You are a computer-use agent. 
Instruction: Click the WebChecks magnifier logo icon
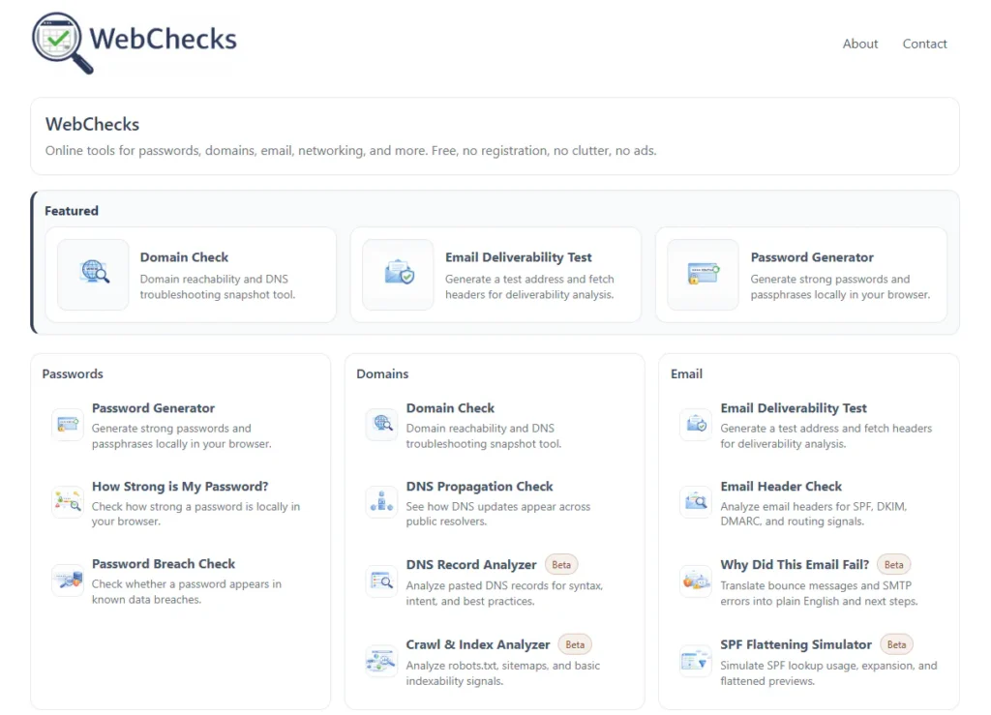click(62, 42)
